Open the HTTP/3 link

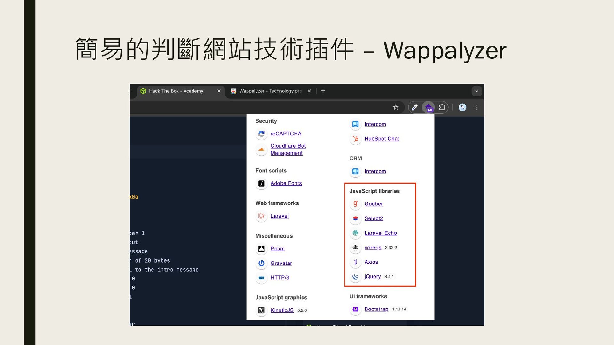tap(280, 278)
